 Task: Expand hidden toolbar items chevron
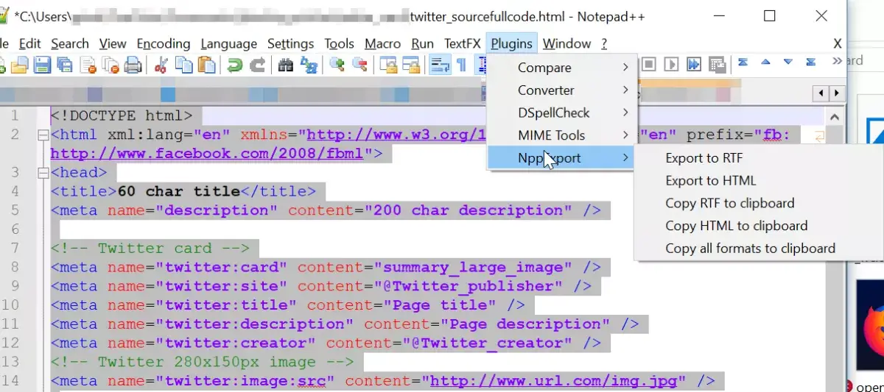[x=837, y=62]
